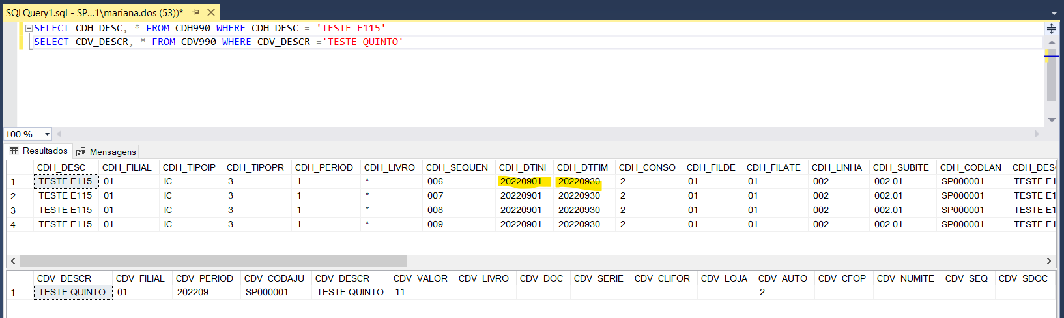Viewport: 1064px width, 318px height.
Task: Click the editor horizontal scroll left arrow
Action: pos(59,134)
